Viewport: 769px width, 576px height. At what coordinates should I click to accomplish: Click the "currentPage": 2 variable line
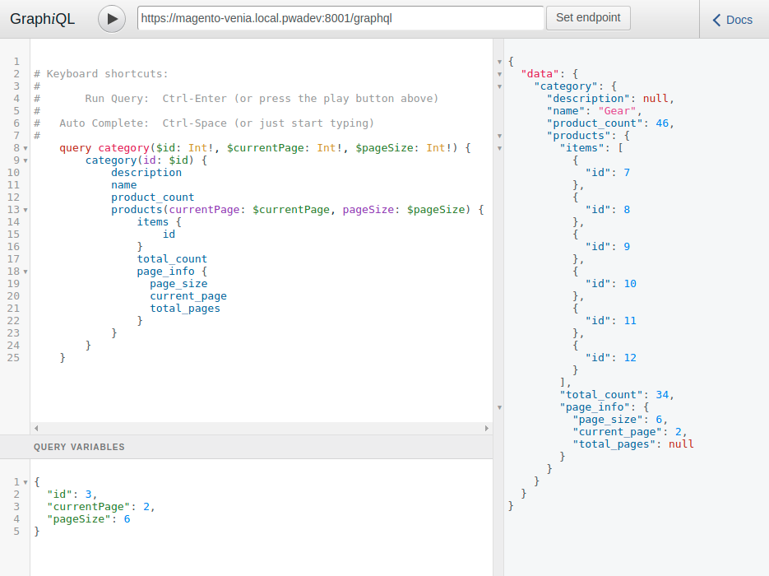coord(101,507)
